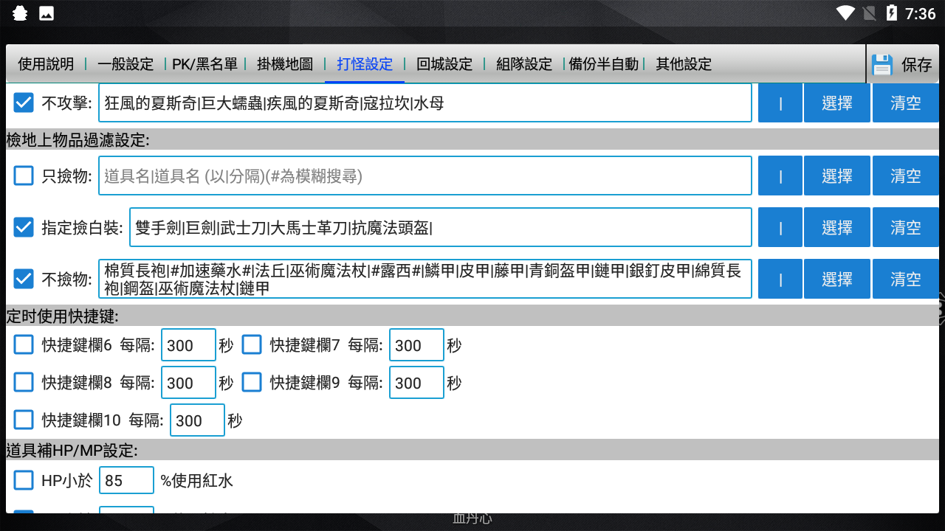This screenshot has width=945, height=531.
Task: Open the 備份半自動 tab
Action: pos(604,64)
